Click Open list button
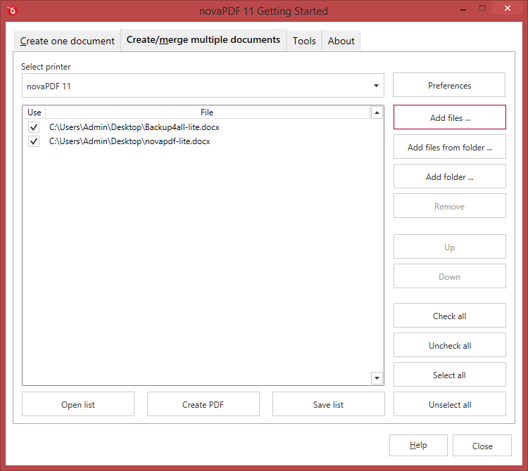This screenshot has width=528, height=471. 78,404
